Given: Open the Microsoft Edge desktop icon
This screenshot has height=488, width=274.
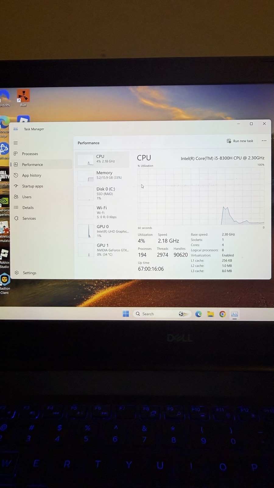Looking at the screenshot, I should click(4, 127).
